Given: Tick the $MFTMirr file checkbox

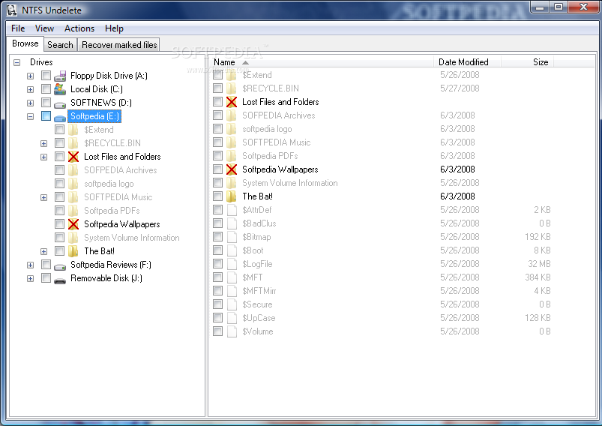Looking at the screenshot, I should coord(217,291).
